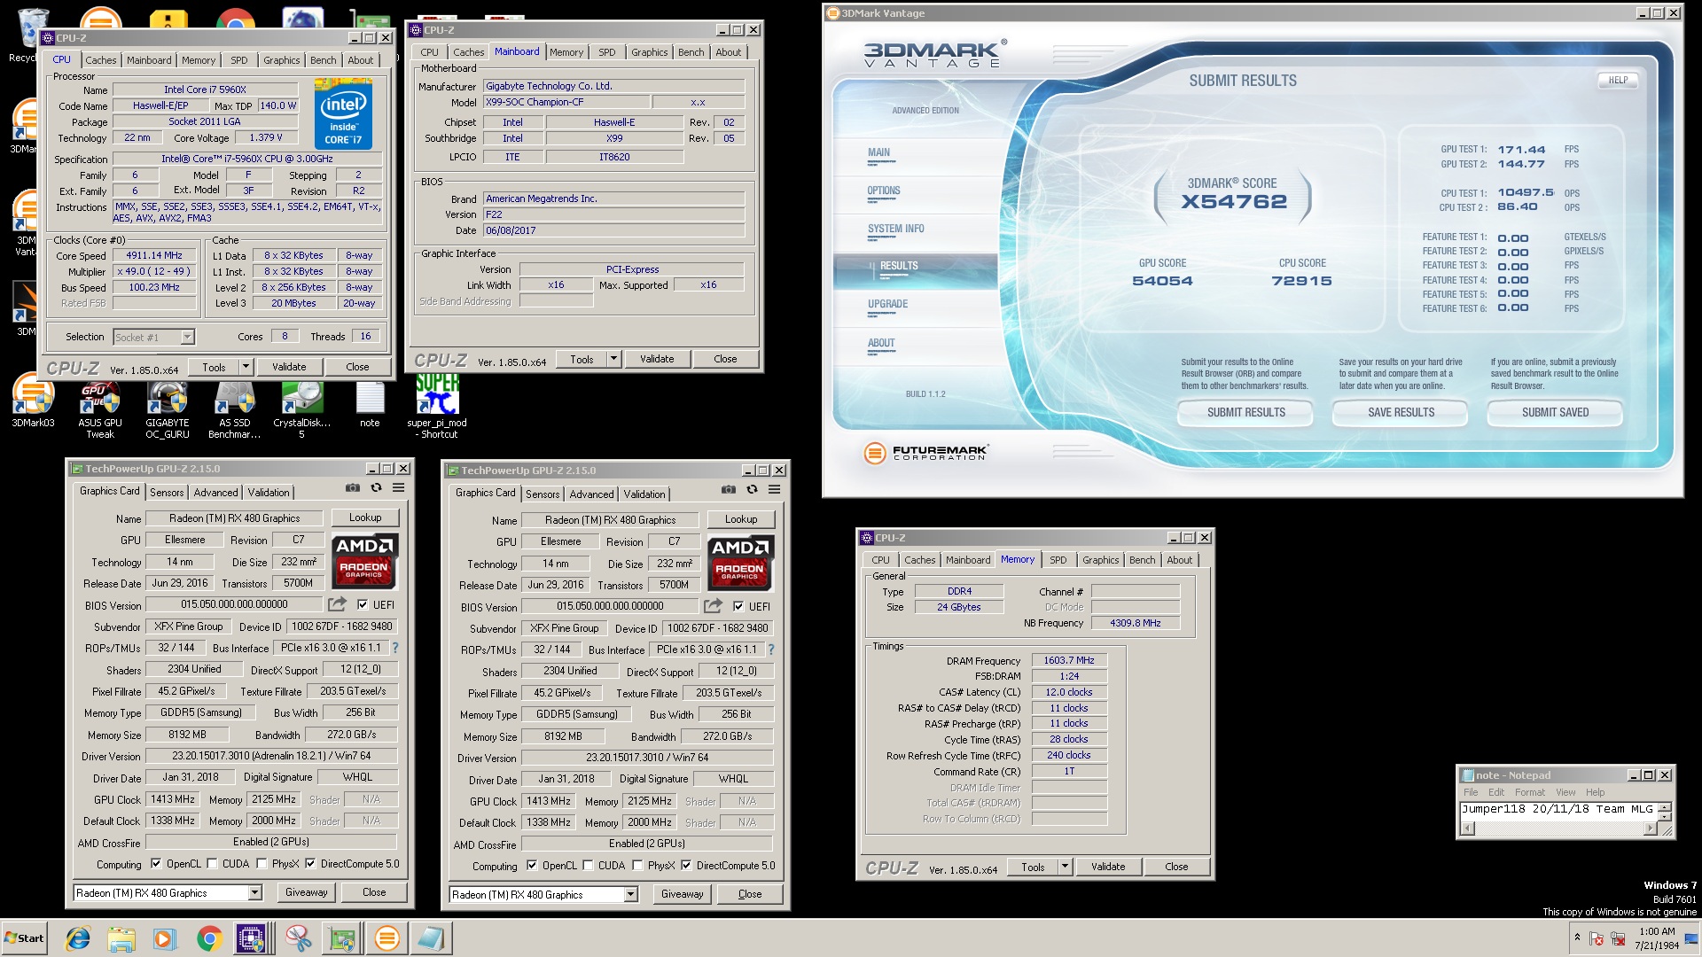Open the Tools dropdown arrow in the Memory CPU-Z window

point(1065,867)
